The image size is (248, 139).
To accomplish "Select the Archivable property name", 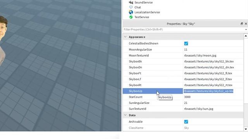I will pos(136,122).
